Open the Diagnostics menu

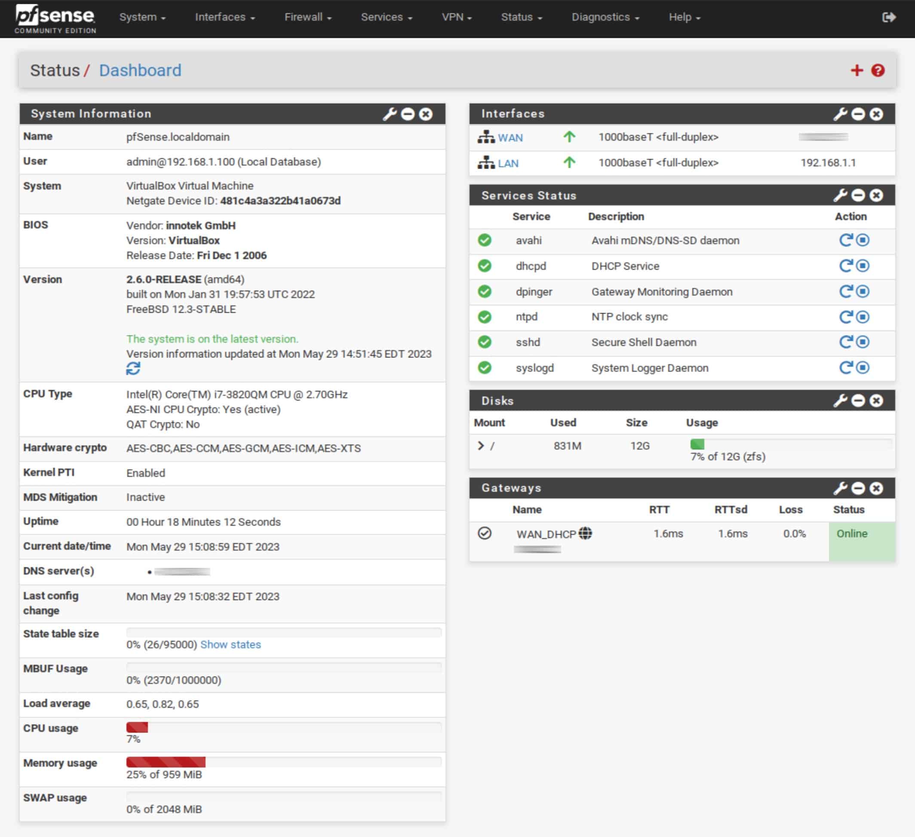coord(605,17)
